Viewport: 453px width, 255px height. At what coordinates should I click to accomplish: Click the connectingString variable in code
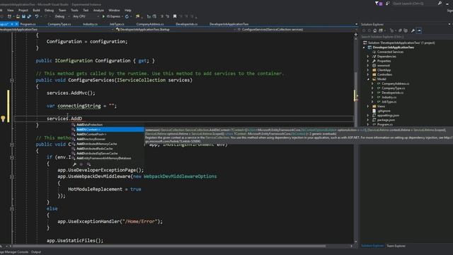[x=79, y=106]
